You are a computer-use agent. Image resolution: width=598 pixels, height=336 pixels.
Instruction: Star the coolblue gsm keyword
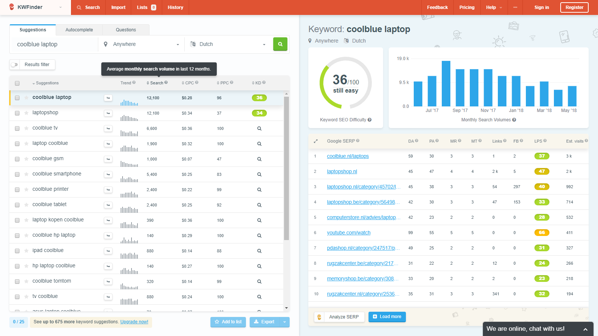coord(27,159)
